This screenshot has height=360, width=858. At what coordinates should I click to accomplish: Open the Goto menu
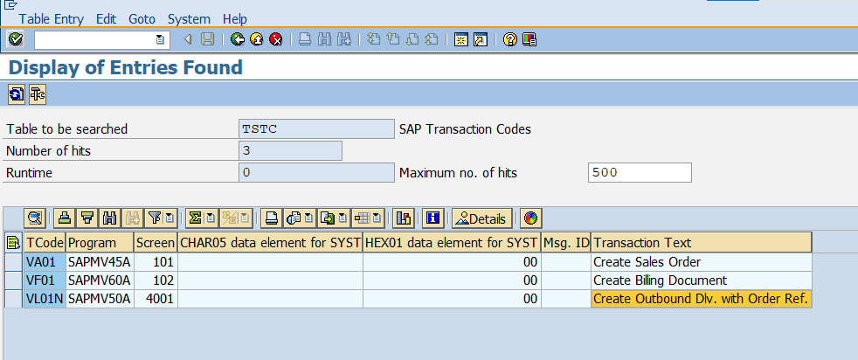(x=142, y=19)
